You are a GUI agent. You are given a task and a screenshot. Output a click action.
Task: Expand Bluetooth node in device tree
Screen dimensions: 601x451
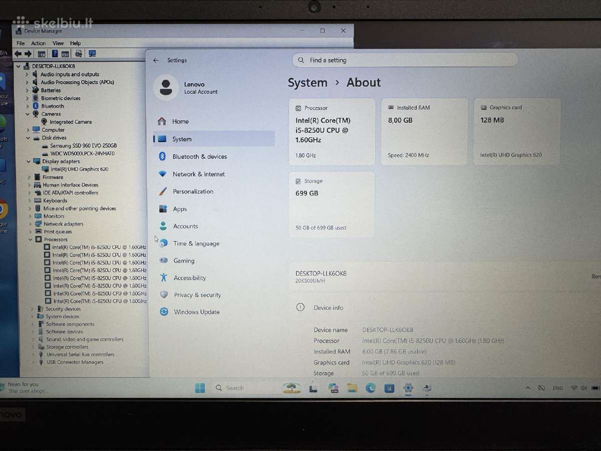[28, 106]
